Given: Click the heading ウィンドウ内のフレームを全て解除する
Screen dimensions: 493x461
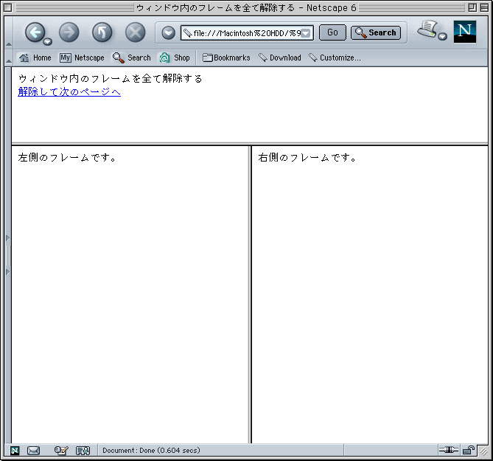Looking at the screenshot, I should [x=111, y=78].
